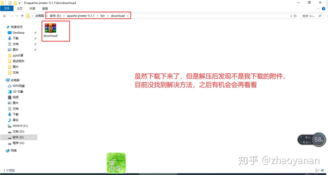Click the search download folder box

(311, 16)
